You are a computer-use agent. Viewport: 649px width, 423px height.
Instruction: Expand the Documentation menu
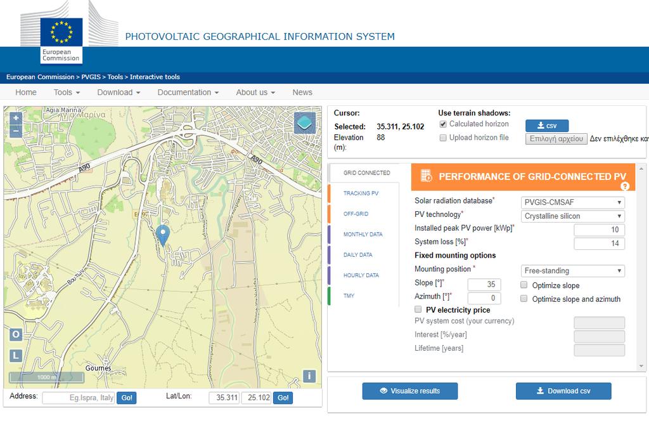pyautogui.click(x=188, y=93)
